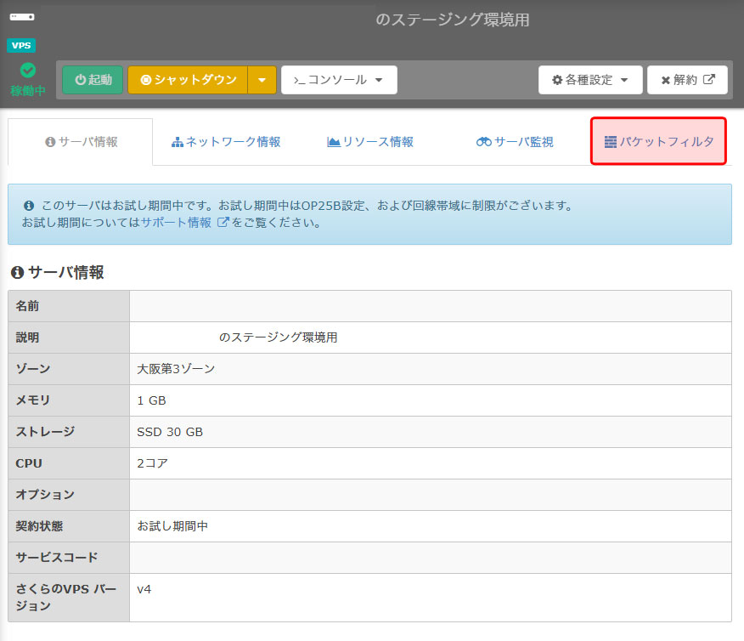The image size is (744, 641).
Task: Click the 説明 row value のステージング環境用
Action: click(278, 338)
